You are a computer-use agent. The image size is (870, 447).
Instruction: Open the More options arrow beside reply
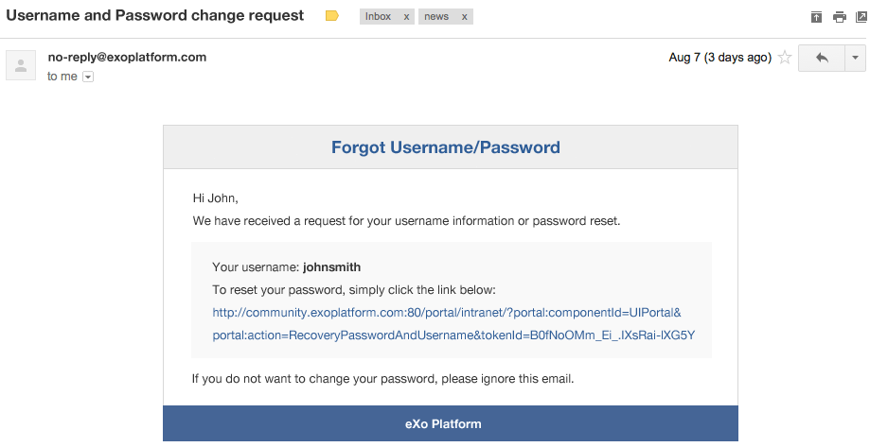[855, 58]
